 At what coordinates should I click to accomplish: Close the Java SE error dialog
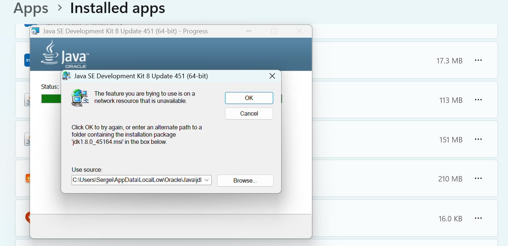(272, 76)
